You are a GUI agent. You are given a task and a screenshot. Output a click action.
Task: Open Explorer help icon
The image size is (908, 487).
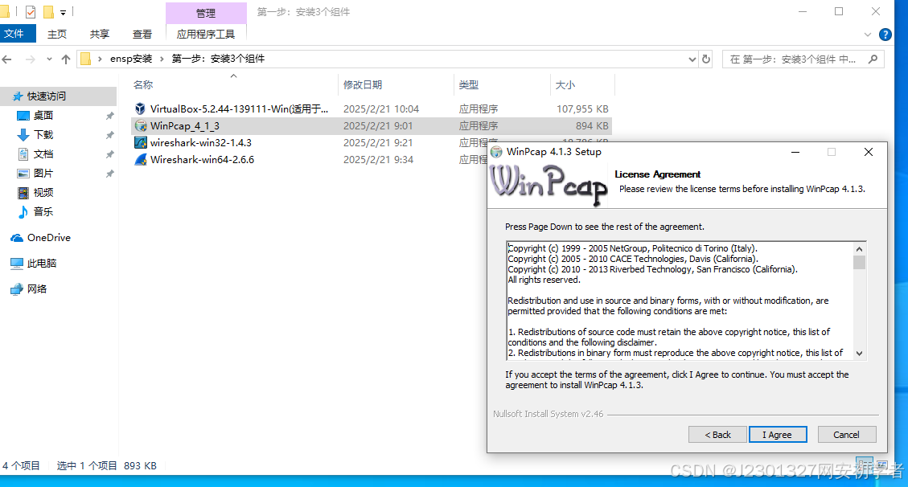click(x=885, y=35)
